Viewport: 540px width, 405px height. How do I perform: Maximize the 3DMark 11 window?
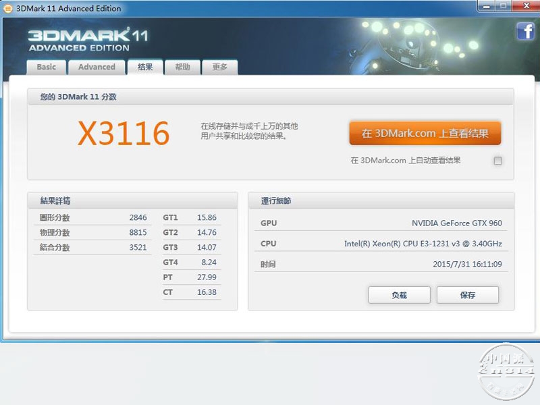tap(504, 6)
